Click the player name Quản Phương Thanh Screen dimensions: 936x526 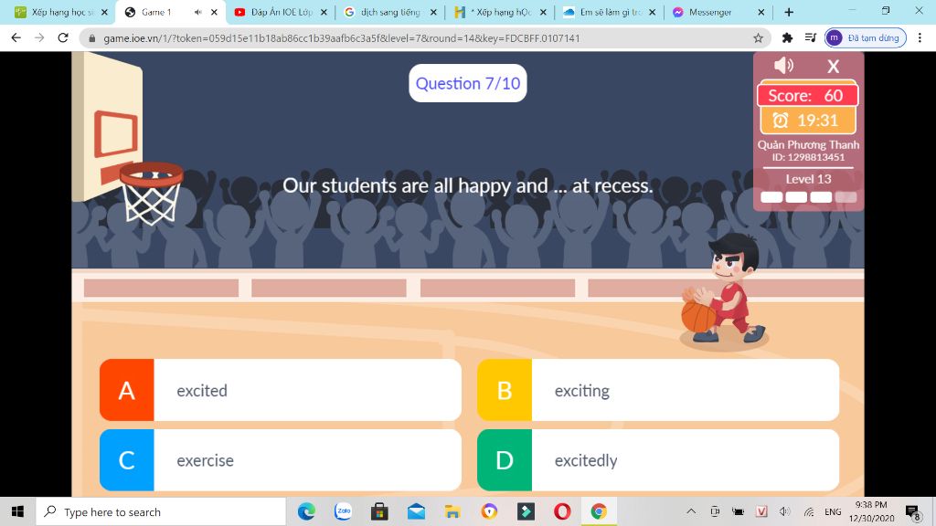(x=808, y=144)
